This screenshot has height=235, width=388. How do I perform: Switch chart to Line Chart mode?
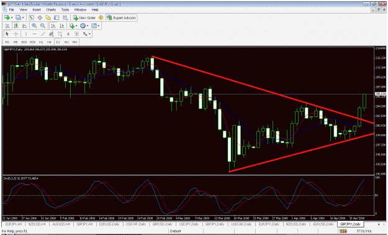tap(24, 25)
